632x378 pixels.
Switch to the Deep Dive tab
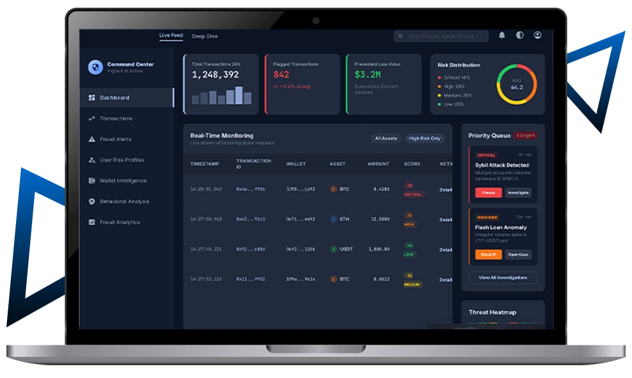pos(206,36)
